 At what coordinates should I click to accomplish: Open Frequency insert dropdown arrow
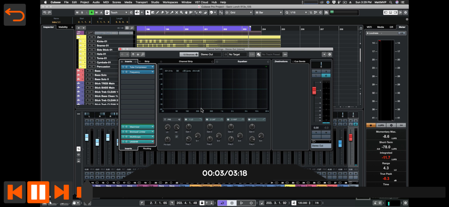click(x=152, y=72)
